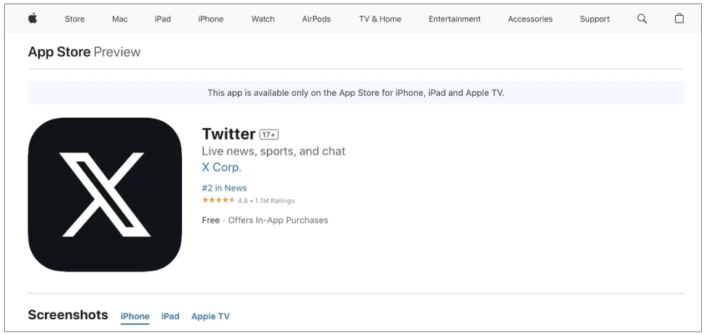Click the 17+ age rating badge
The width and height of the screenshot is (706, 335).
(x=269, y=134)
